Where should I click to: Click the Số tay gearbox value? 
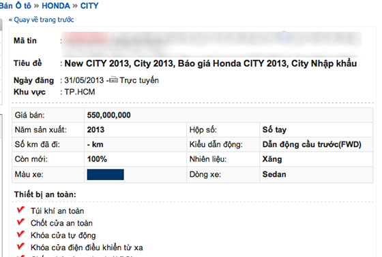274,130
